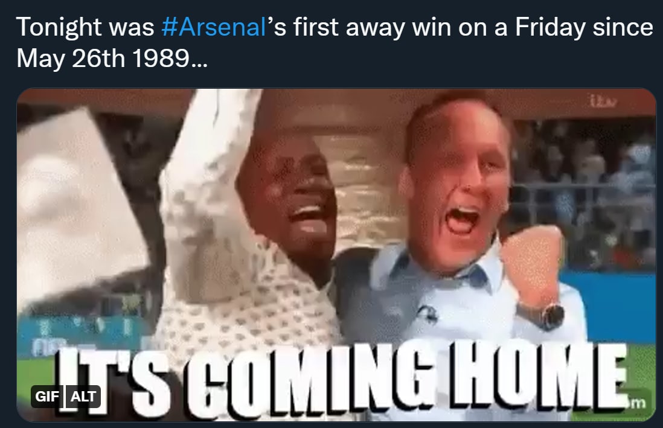Click the white paper being waved at left
663x428 pixels.
click(x=80, y=203)
